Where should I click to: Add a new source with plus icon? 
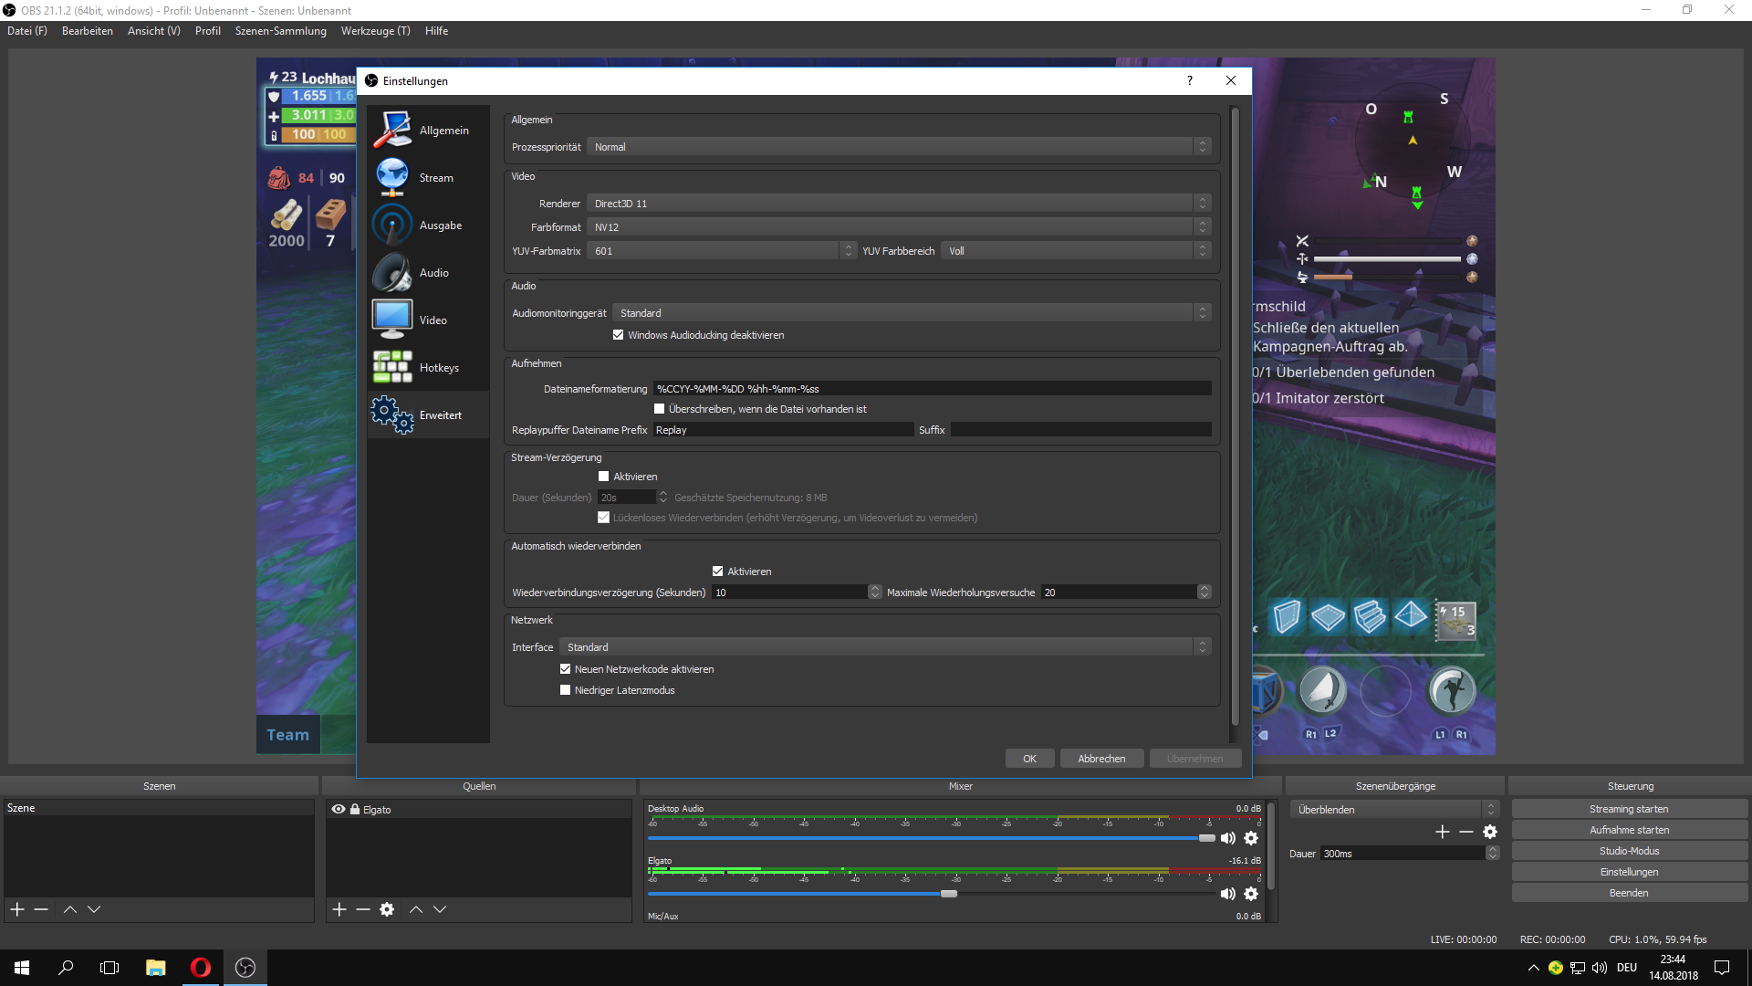click(339, 909)
